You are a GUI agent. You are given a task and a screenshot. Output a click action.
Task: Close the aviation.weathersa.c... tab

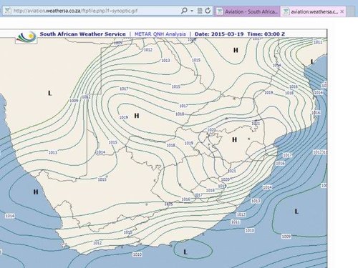pos(342,11)
